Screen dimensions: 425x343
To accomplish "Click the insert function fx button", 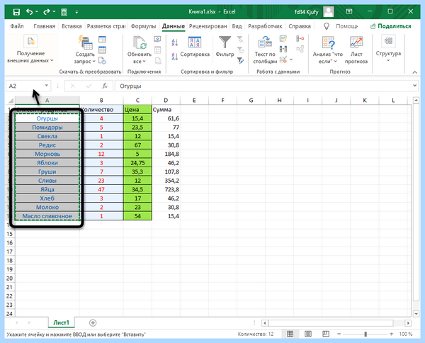I will click(105, 86).
